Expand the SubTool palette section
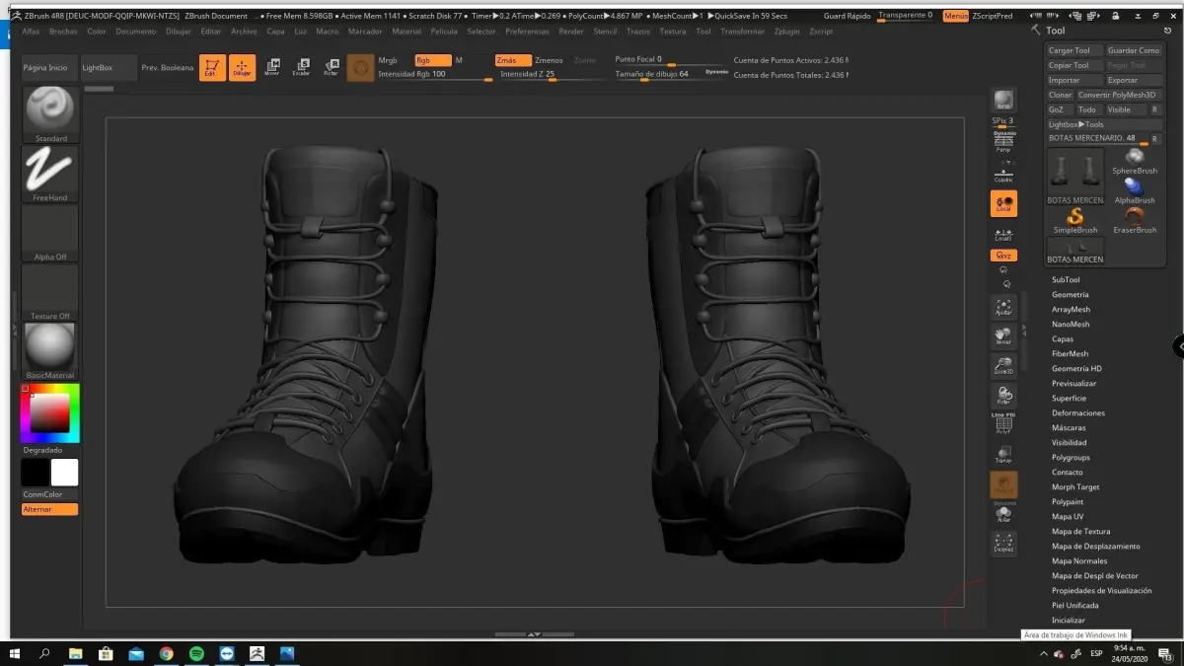The height and width of the screenshot is (666, 1184). click(x=1066, y=280)
